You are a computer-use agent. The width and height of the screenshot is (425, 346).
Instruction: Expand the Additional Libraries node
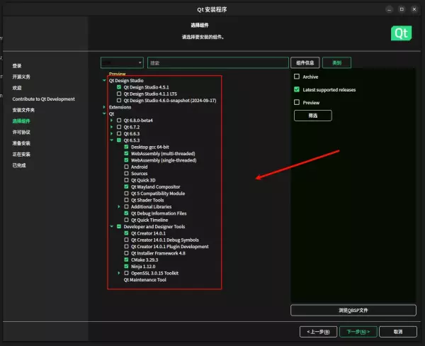[x=119, y=207]
